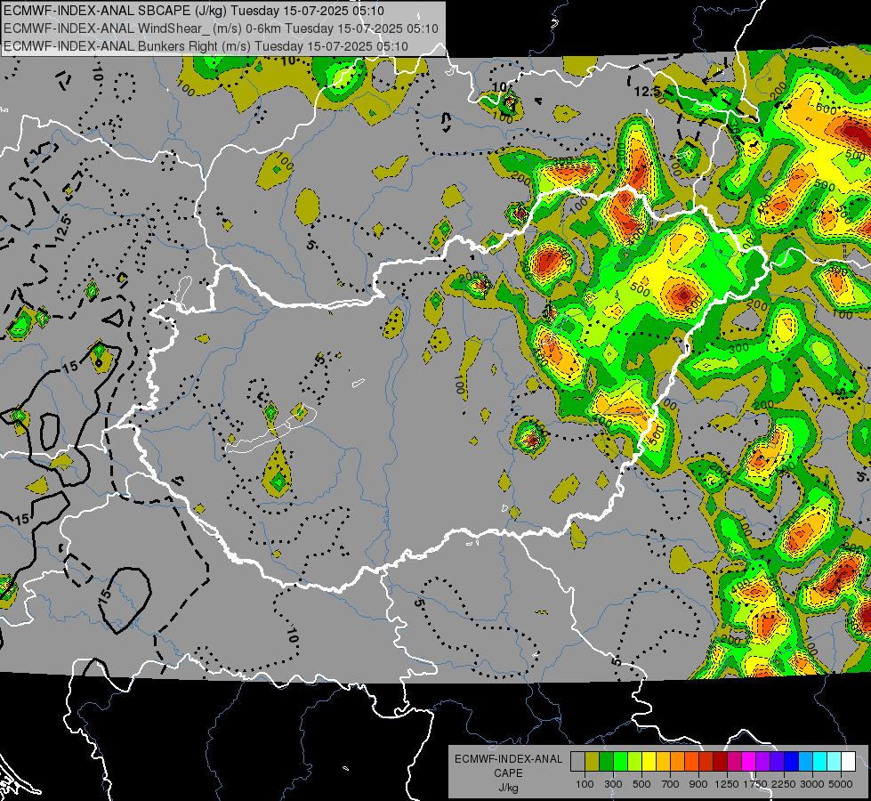Pick the purple legend swatch after 1750
Image resolution: width=871 pixels, height=801 pixels.
[762, 761]
